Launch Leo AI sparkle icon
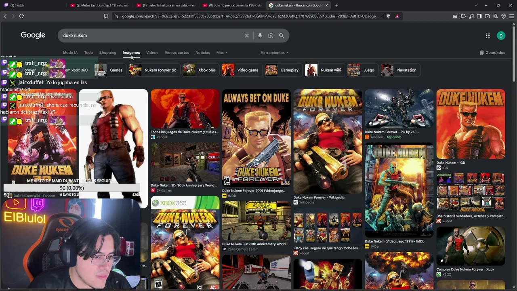The height and width of the screenshot is (291, 517). [x=495, y=16]
